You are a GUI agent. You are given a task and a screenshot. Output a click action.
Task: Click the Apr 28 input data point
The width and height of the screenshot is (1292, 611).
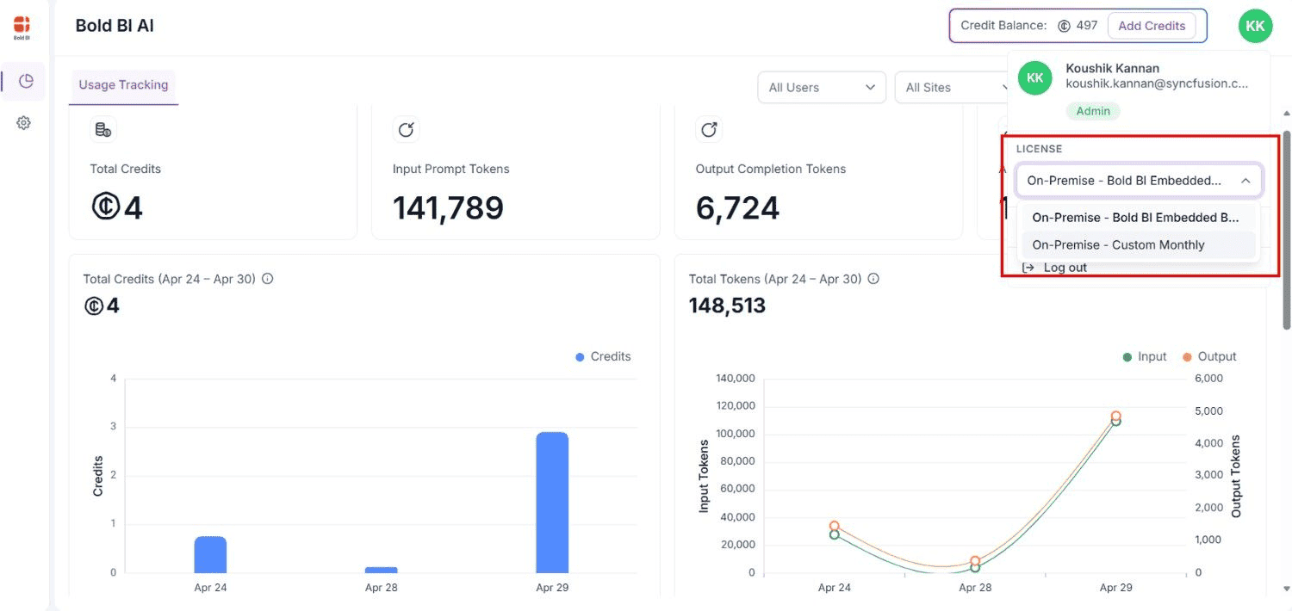(975, 568)
